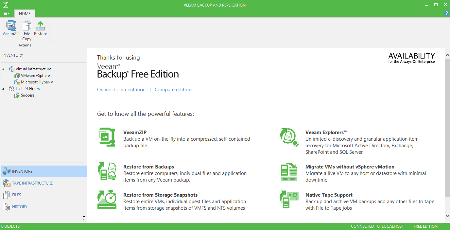
Task: Open the main menu dropdown button
Action: [x=7, y=13]
